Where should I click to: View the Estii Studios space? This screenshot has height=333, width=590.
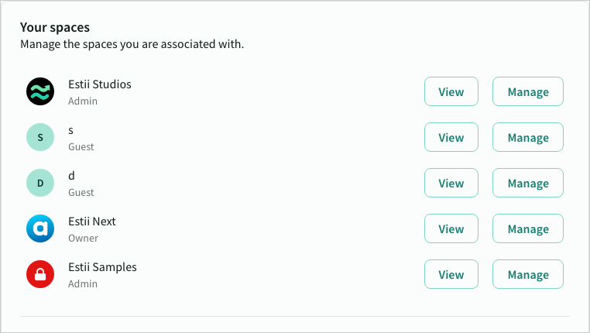[x=451, y=92]
